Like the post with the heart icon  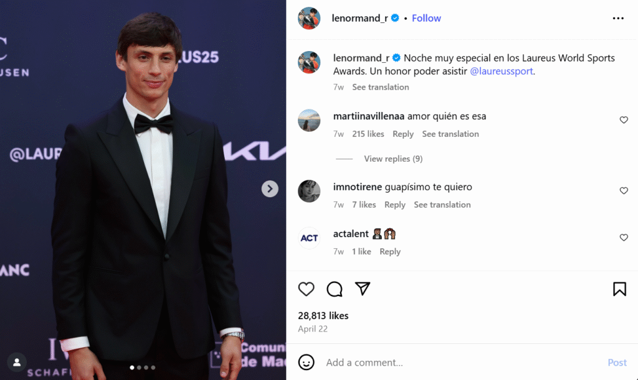click(x=306, y=289)
